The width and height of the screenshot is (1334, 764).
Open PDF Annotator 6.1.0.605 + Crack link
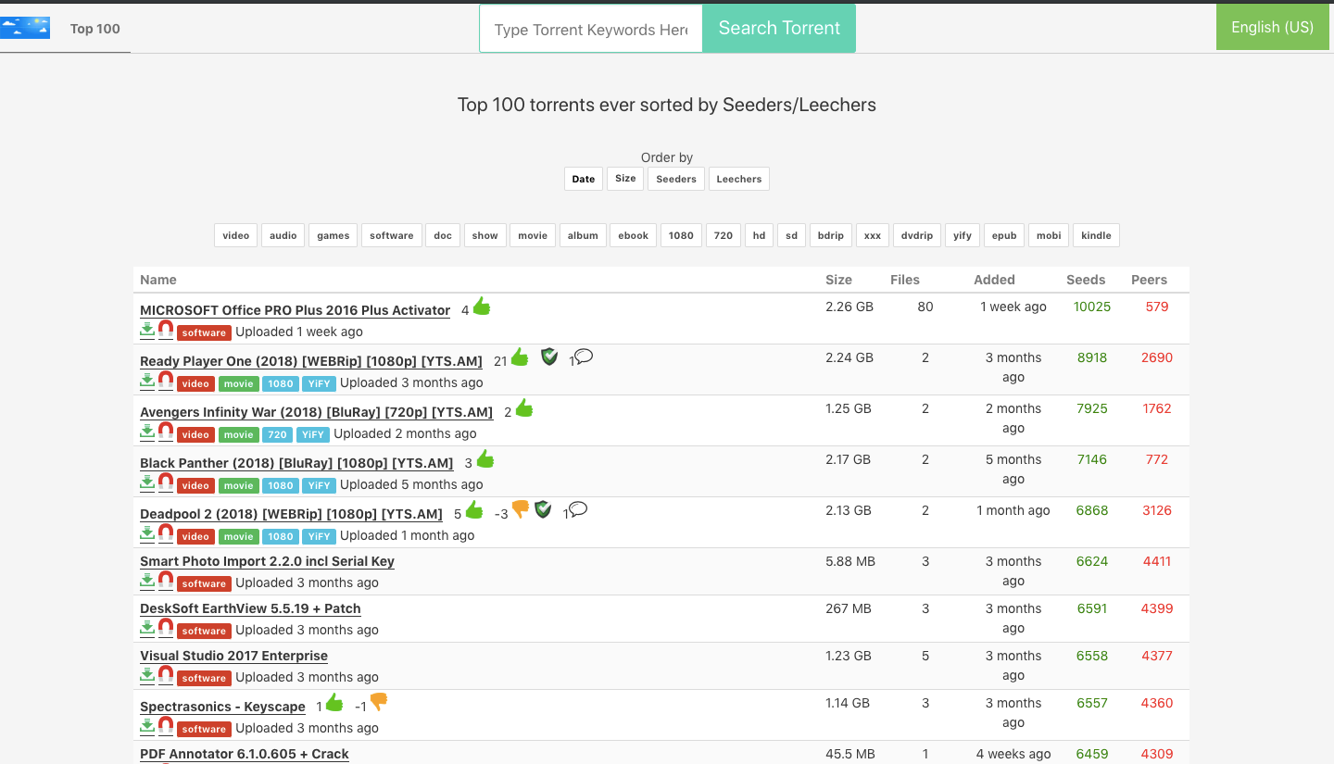pyautogui.click(x=245, y=754)
